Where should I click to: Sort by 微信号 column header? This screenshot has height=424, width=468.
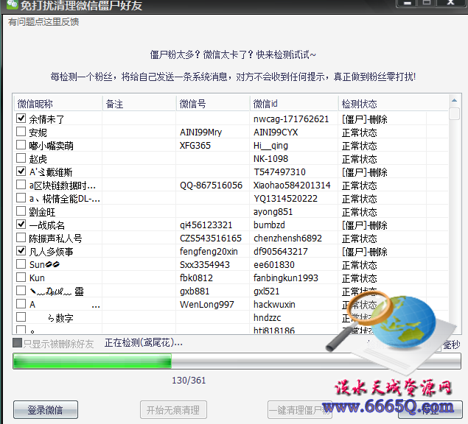click(x=213, y=104)
